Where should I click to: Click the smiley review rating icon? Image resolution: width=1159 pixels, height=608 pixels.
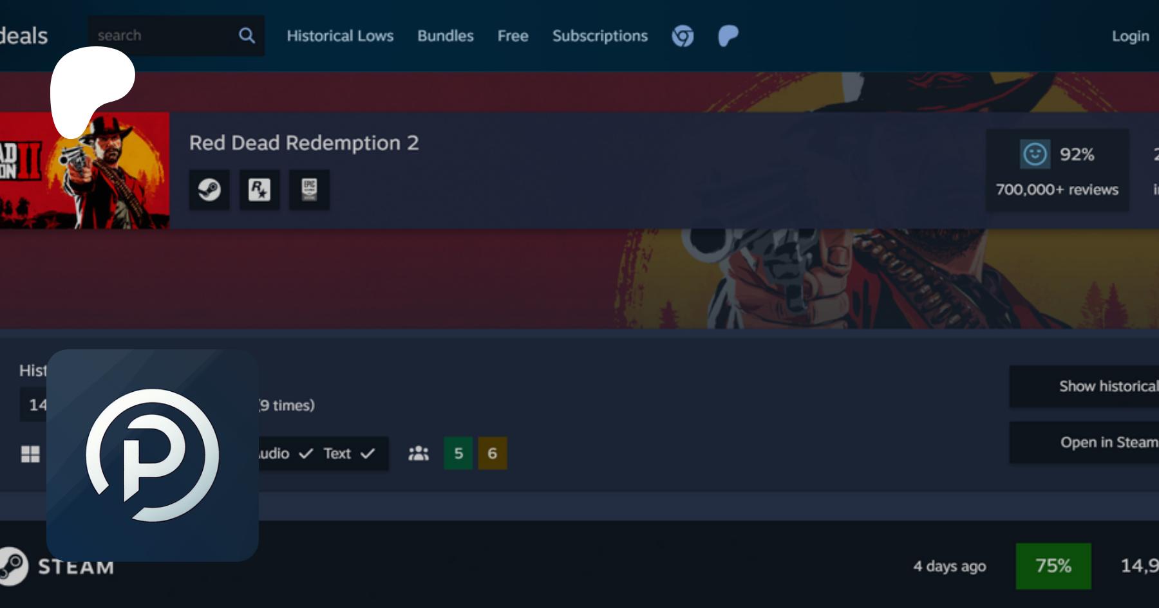[1035, 154]
